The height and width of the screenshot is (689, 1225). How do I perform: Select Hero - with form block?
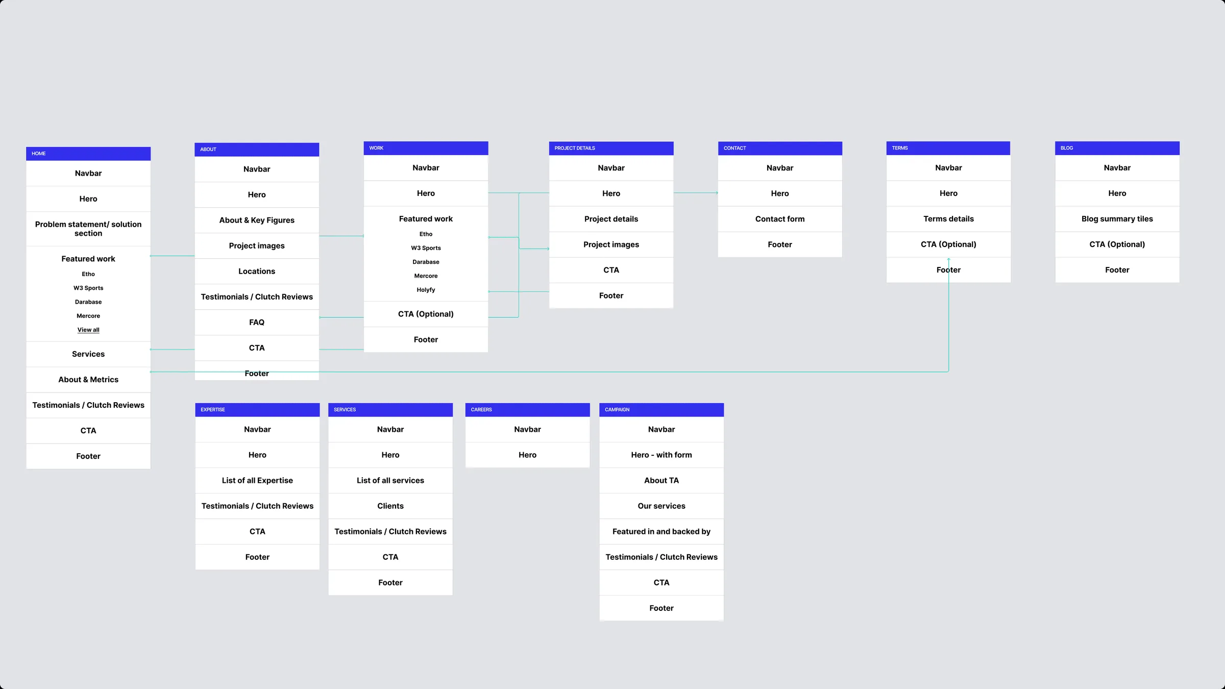pyautogui.click(x=661, y=455)
